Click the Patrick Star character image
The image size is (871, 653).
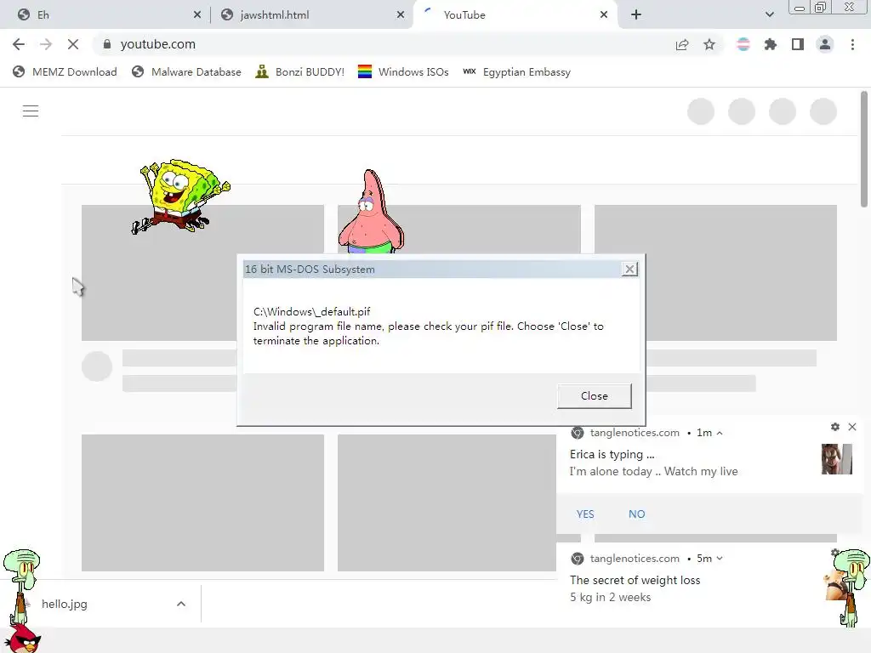[x=371, y=212]
